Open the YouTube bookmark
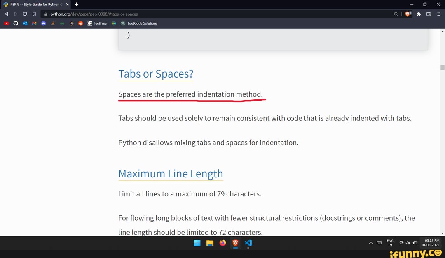This screenshot has width=445, height=258. point(7,23)
